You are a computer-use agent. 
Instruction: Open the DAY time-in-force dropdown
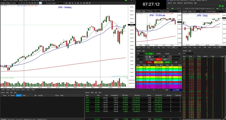(165, 57)
